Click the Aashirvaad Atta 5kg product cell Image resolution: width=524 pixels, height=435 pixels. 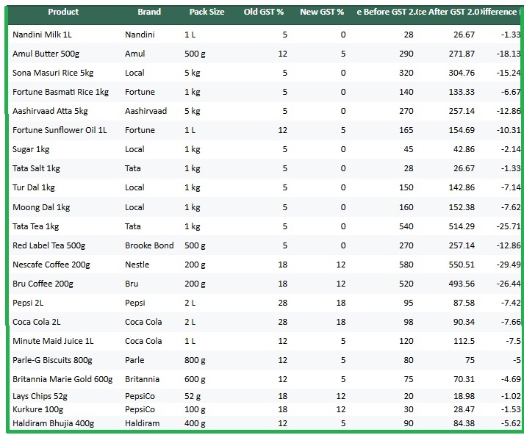click(50, 111)
